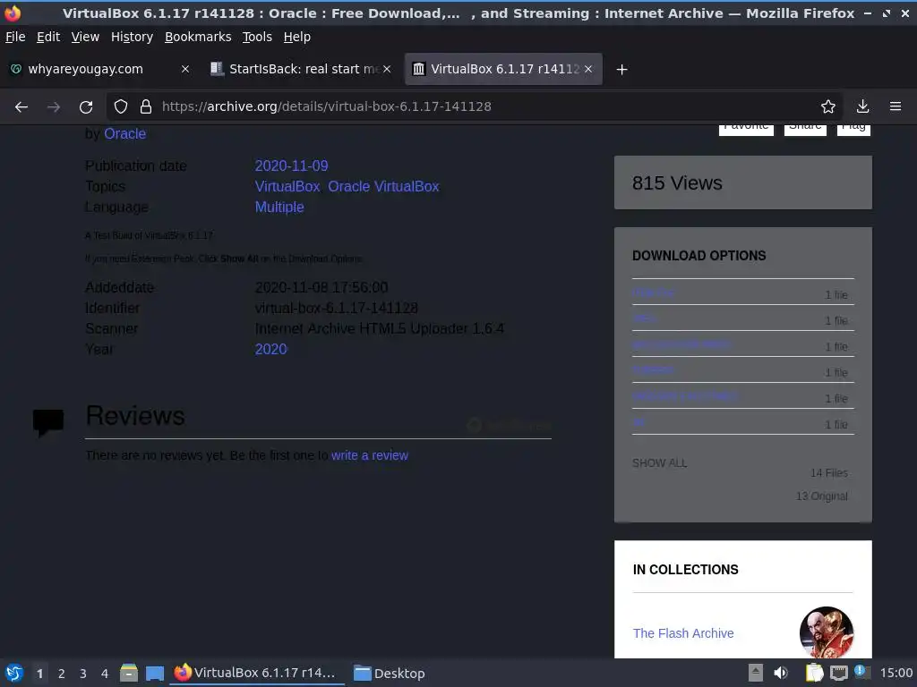917x687 pixels.
Task: Open a new tab with the plus button
Action: pyautogui.click(x=622, y=70)
